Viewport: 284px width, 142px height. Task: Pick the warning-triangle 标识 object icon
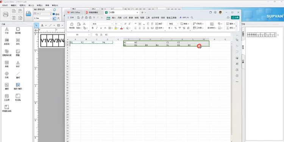(x=18, y=64)
